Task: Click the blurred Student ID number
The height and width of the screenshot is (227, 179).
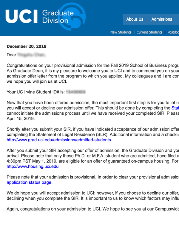Action: [76, 92]
